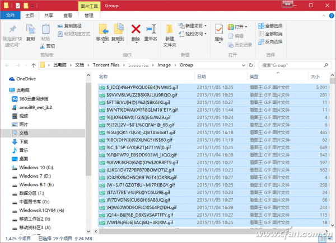Click Select all (全部选择)
336x243 pixels.
pos(270,26)
